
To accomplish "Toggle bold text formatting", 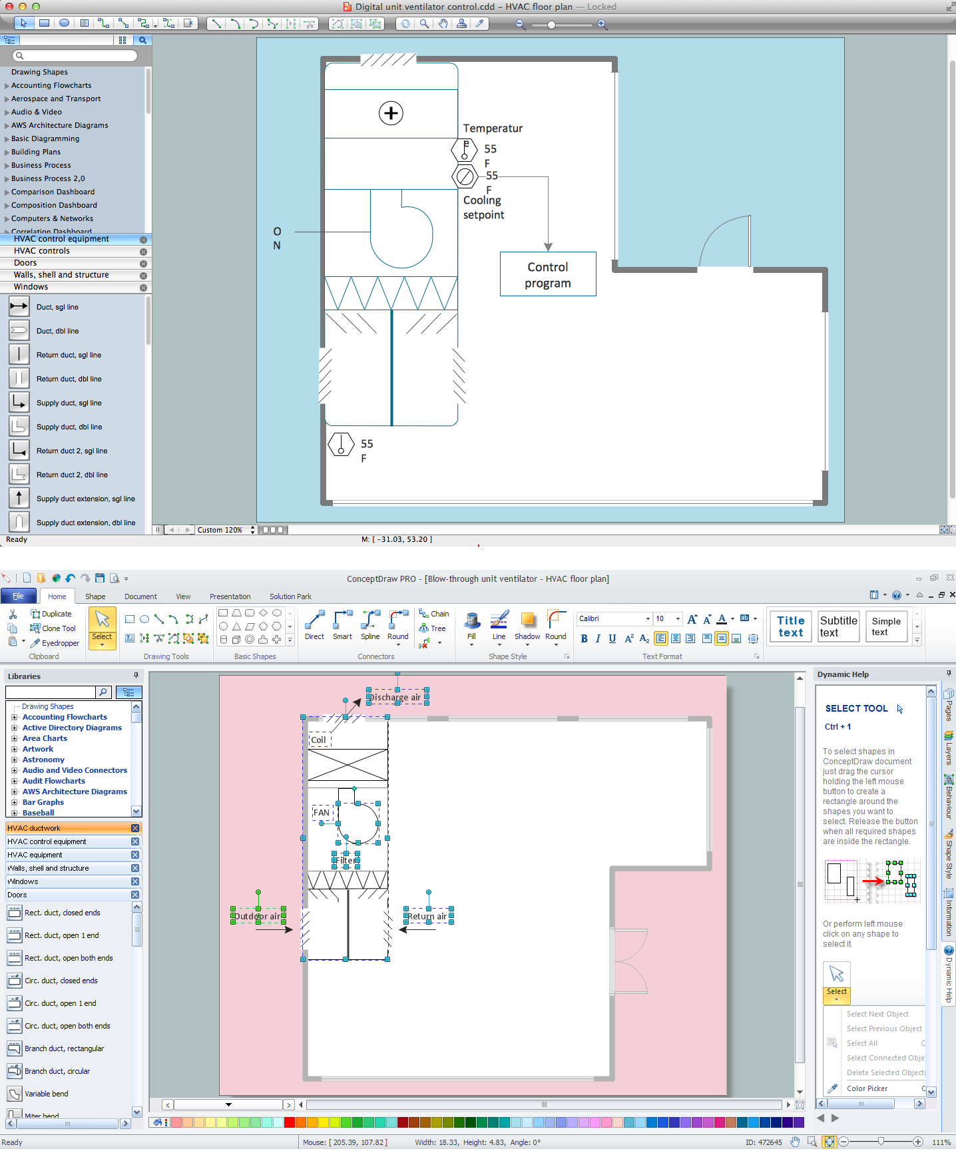I will [x=584, y=639].
